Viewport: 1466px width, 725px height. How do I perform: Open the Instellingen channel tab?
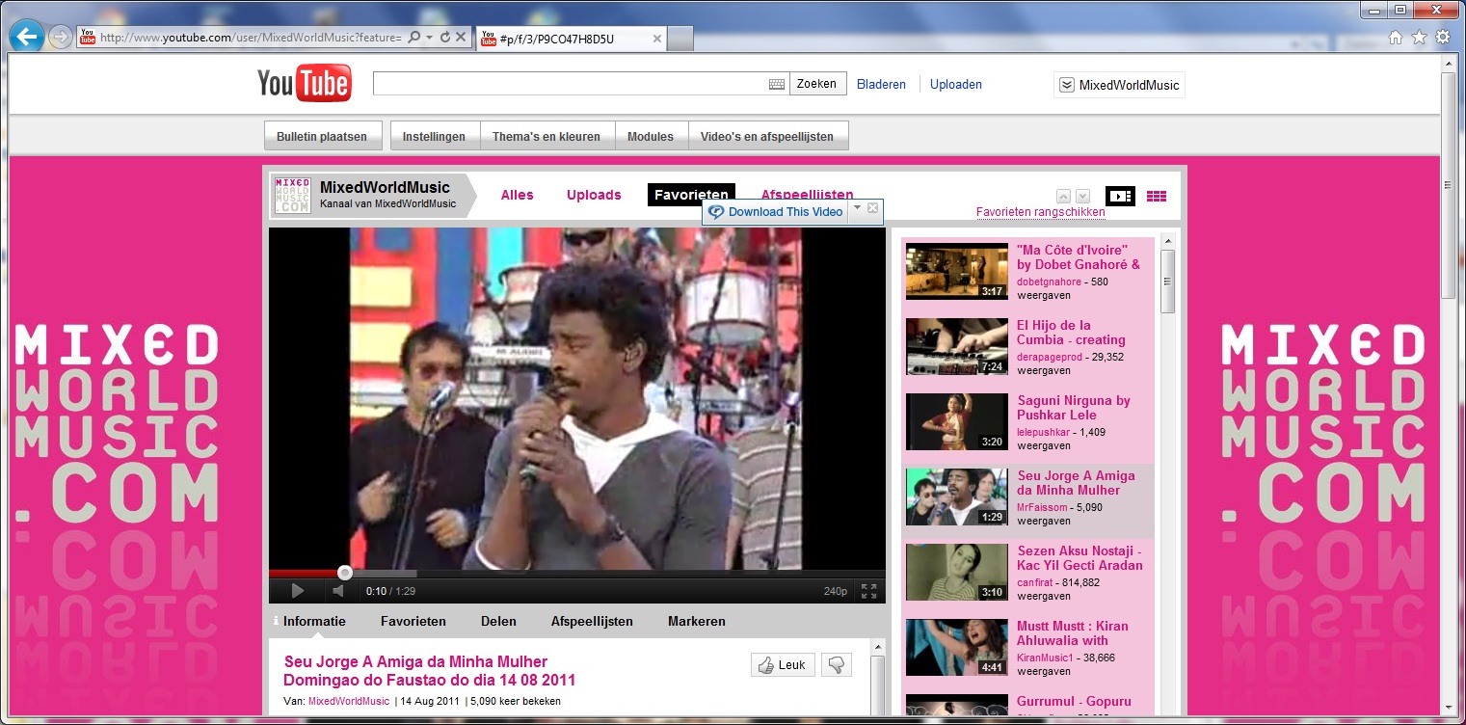click(435, 137)
